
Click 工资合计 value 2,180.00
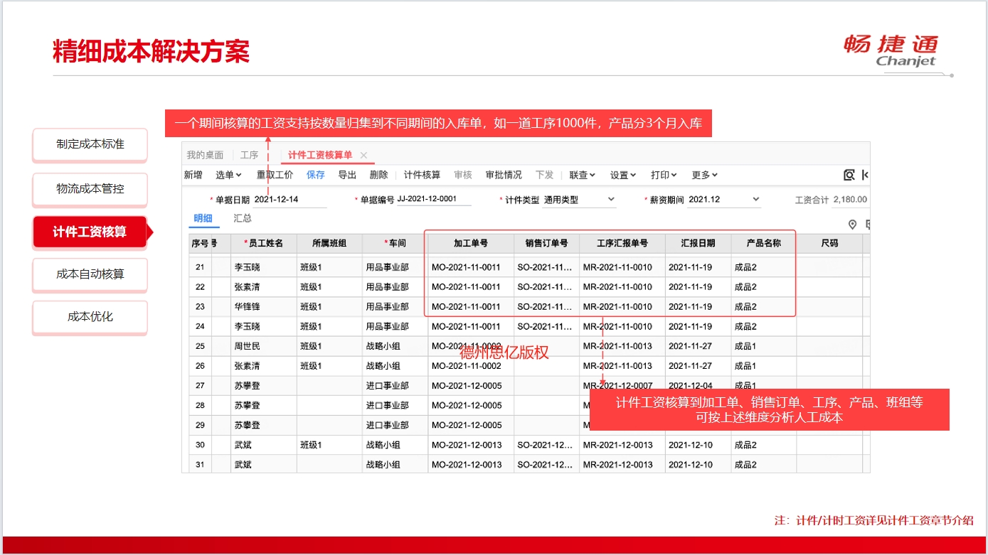[x=850, y=200]
